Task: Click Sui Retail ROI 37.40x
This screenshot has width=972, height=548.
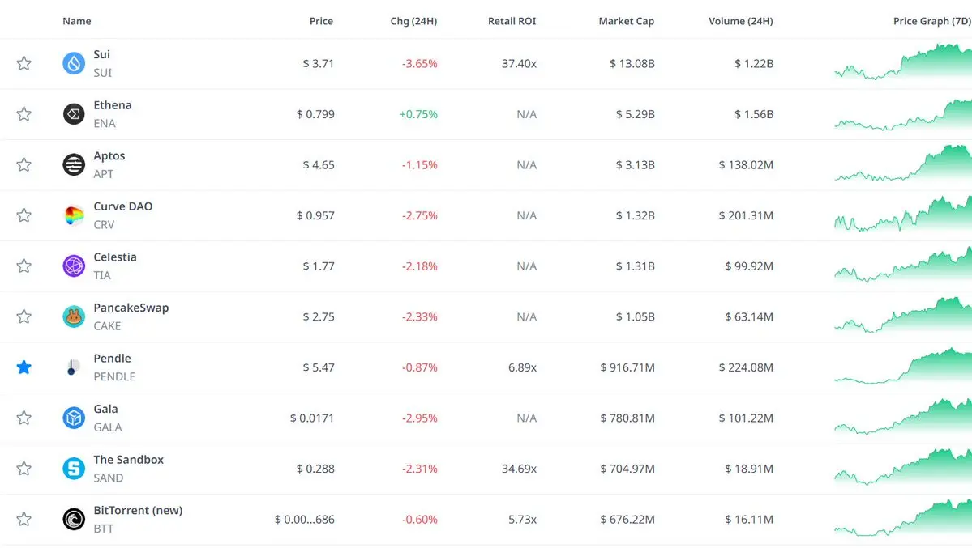Action: click(x=520, y=63)
